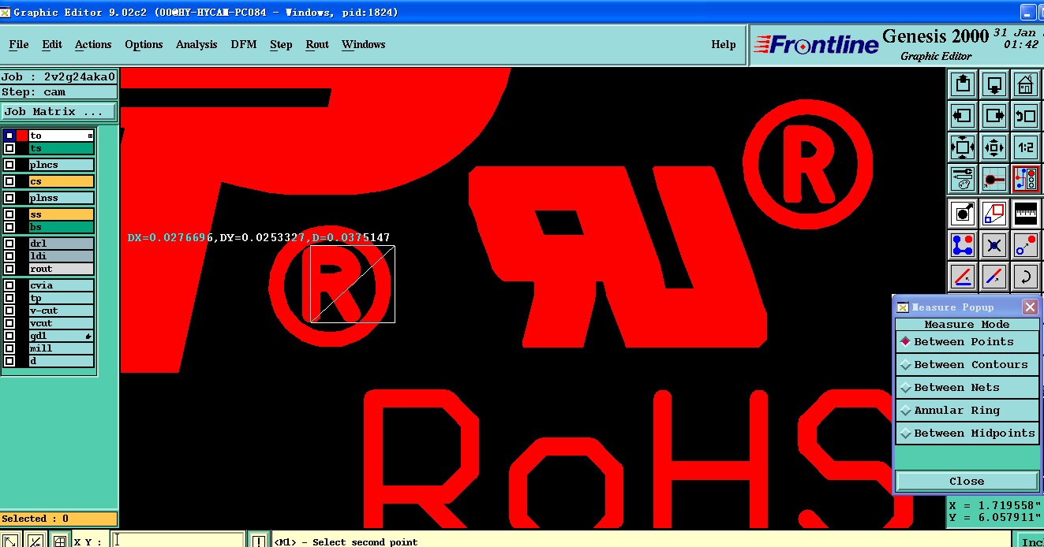Screen dimensions: 1044x547
Task: Select the bs layer name
Action: 62,227
